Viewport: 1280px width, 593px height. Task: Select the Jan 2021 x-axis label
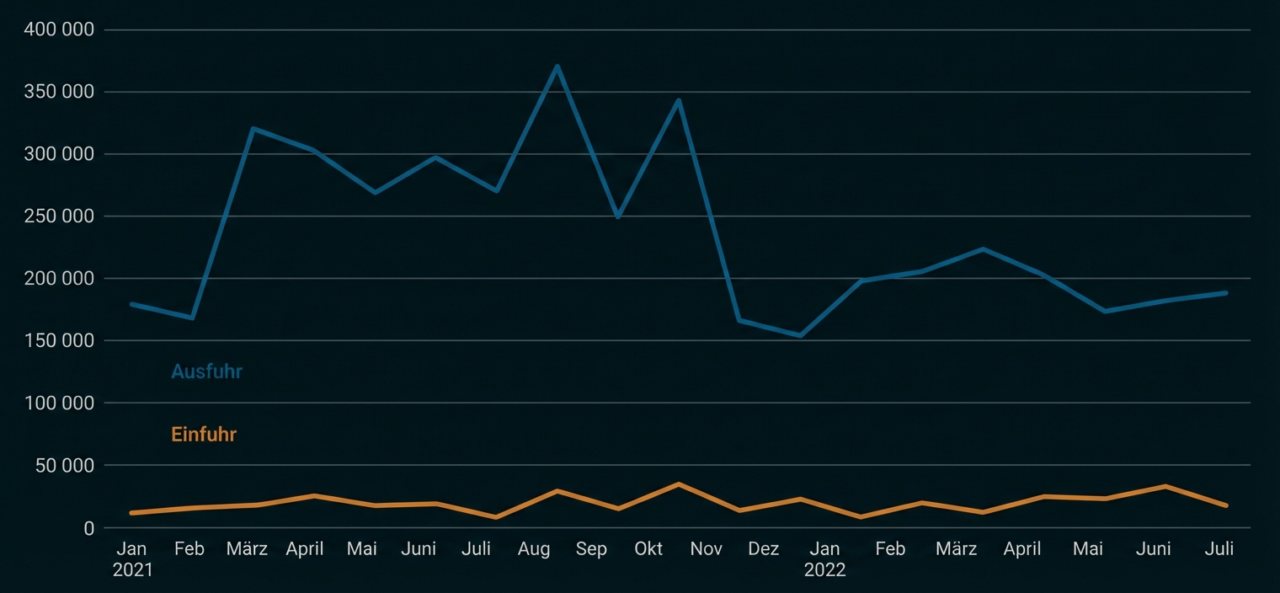point(132,559)
